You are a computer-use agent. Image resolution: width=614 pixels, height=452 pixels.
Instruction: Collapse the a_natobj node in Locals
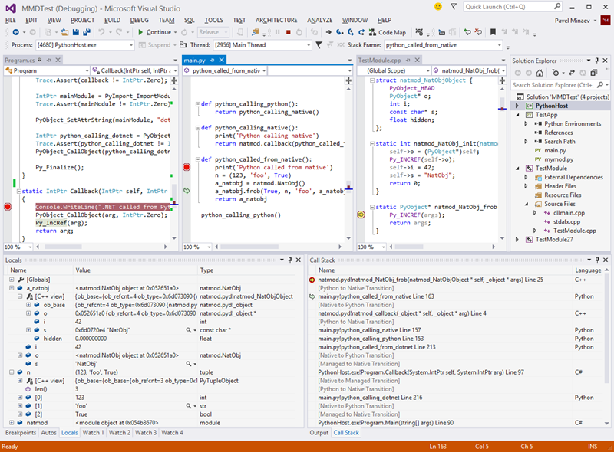click(x=12, y=287)
